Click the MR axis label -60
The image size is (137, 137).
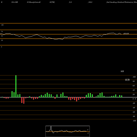tap(134, 112)
